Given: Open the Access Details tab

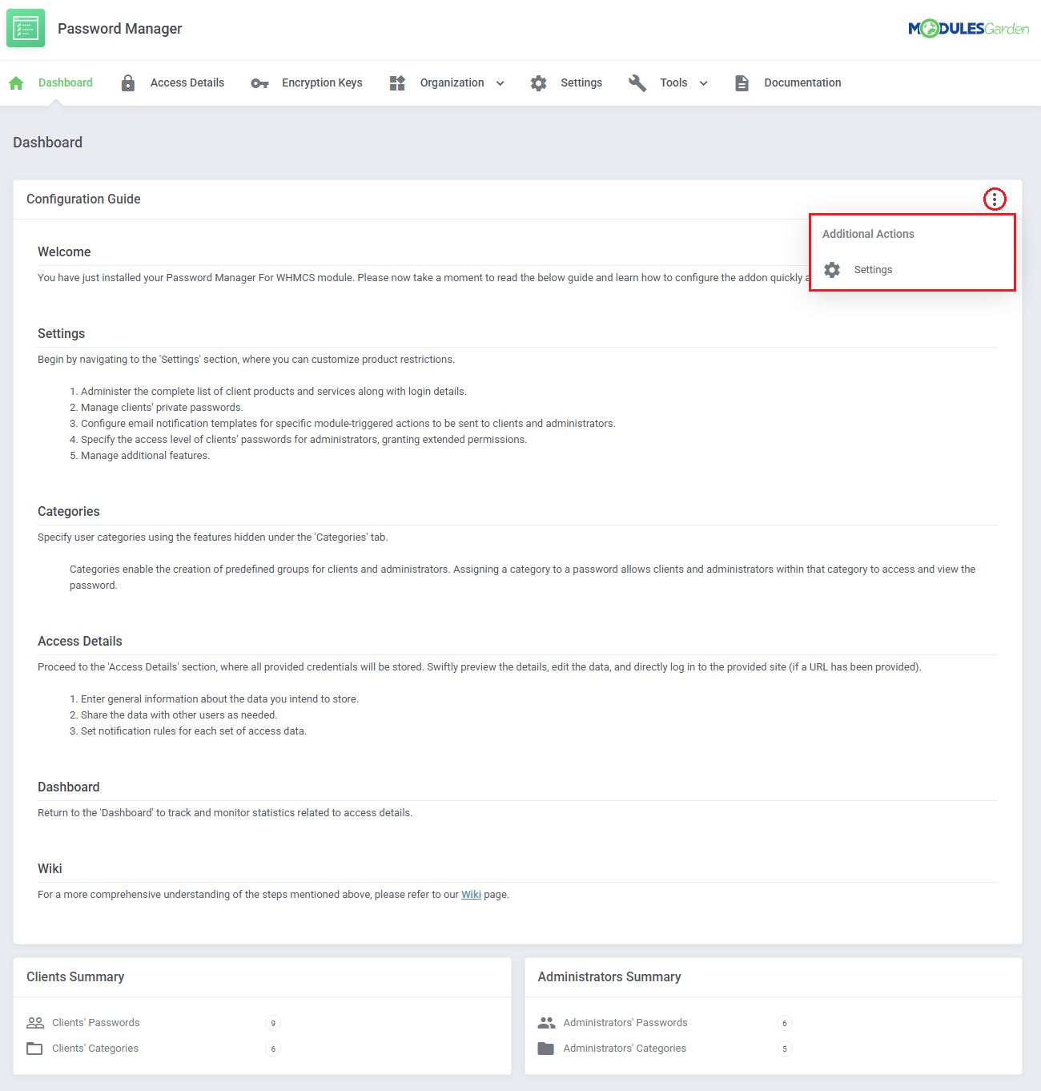Looking at the screenshot, I should coord(187,83).
